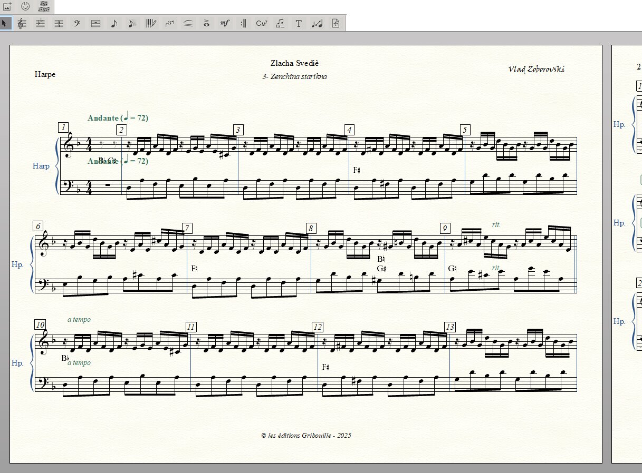Click the treble clef staff tool
Screen dimensions: 642x473
22,23
